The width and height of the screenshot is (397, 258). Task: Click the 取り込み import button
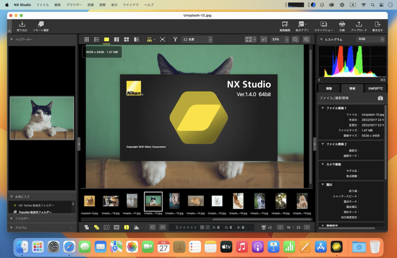coord(22,26)
